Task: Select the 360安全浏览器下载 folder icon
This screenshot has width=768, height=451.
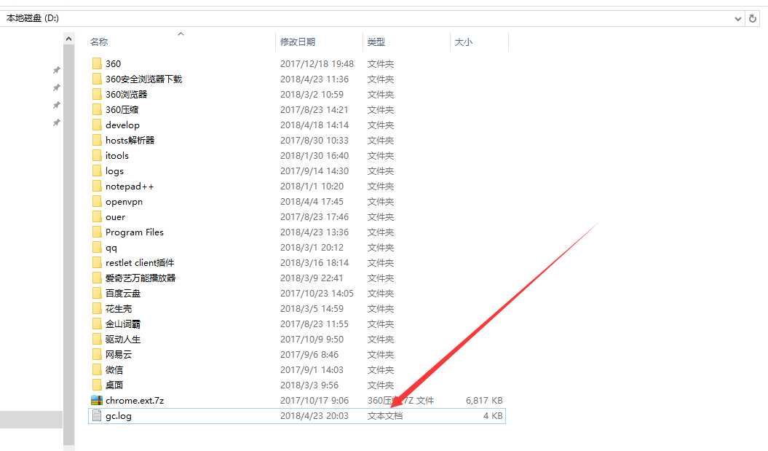Action: click(97, 79)
